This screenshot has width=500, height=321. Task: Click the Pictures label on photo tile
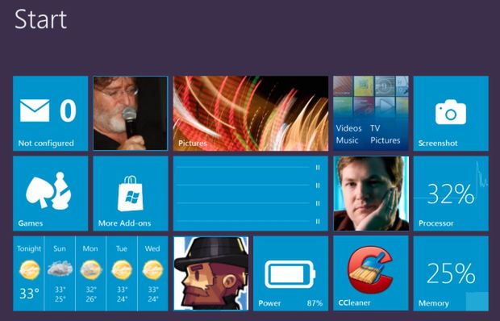[x=192, y=144]
